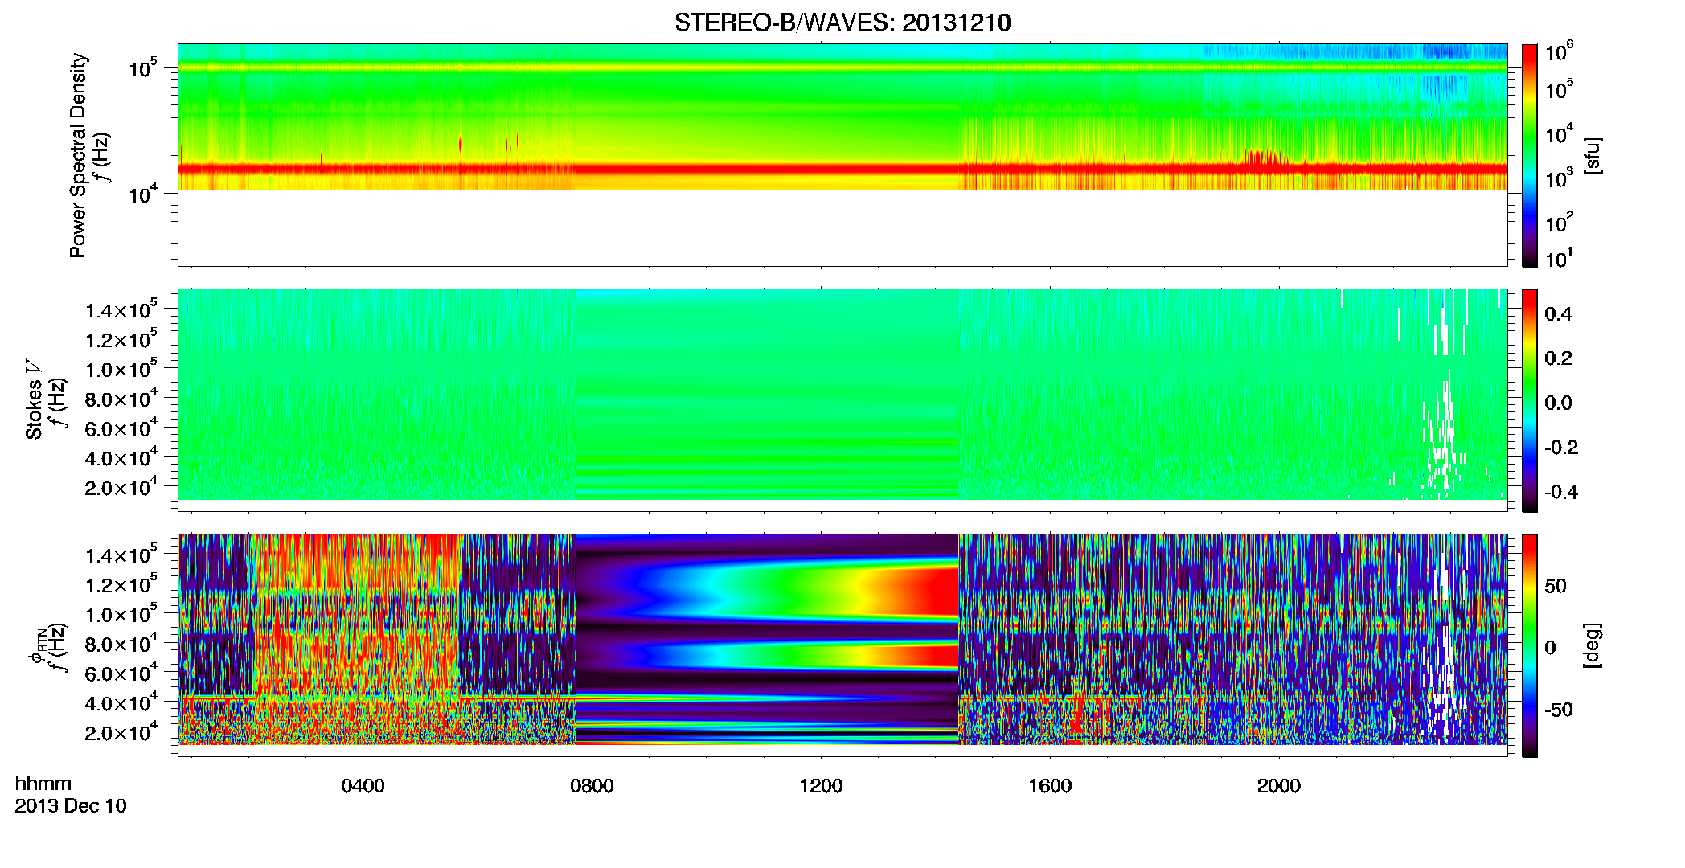1685x868 pixels.
Task: Click the f (Hz) label of top panel
Action: click(x=103, y=158)
